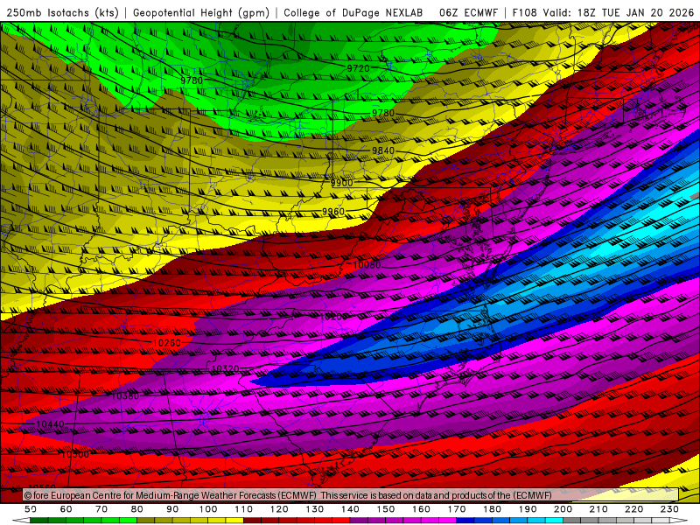Click the 50 value on the color scale
The height and width of the screenshot is (525, 700).
[31, 509]
